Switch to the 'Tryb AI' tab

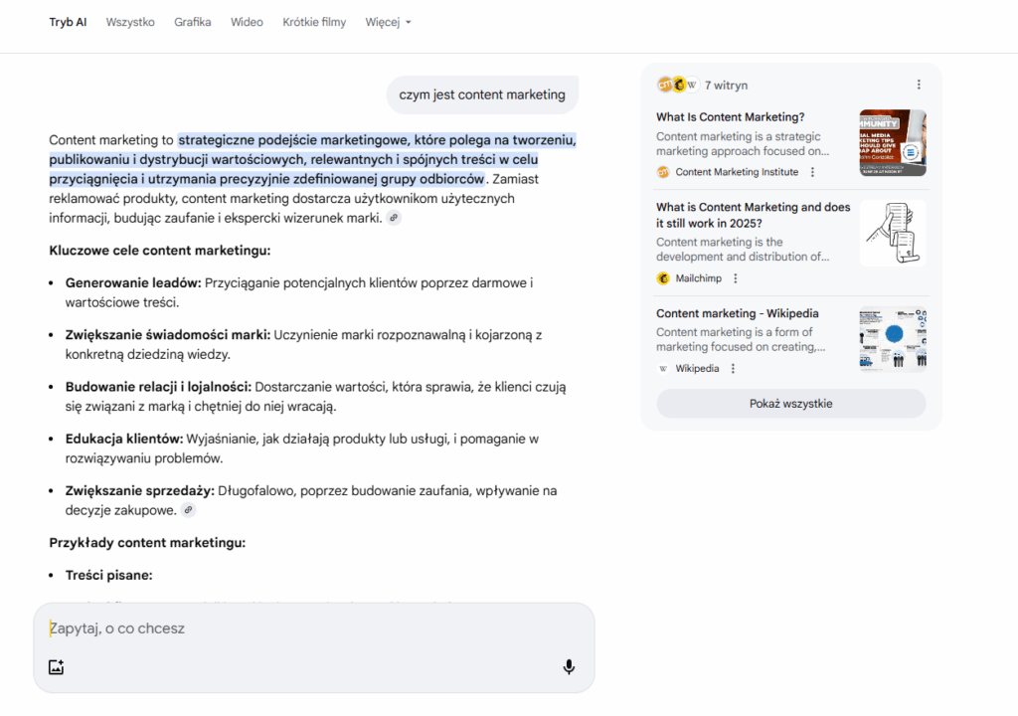[x=68, y=22]
